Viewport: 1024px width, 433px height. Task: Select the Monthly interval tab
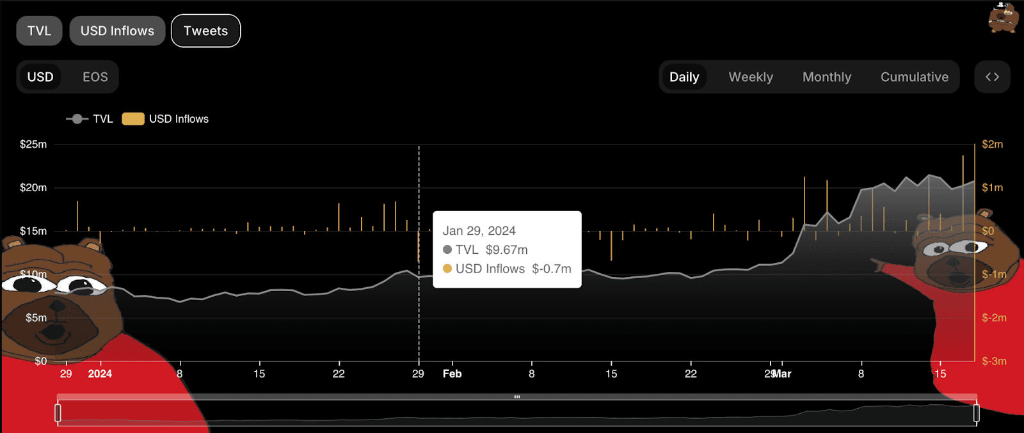(x=827, y=77)
